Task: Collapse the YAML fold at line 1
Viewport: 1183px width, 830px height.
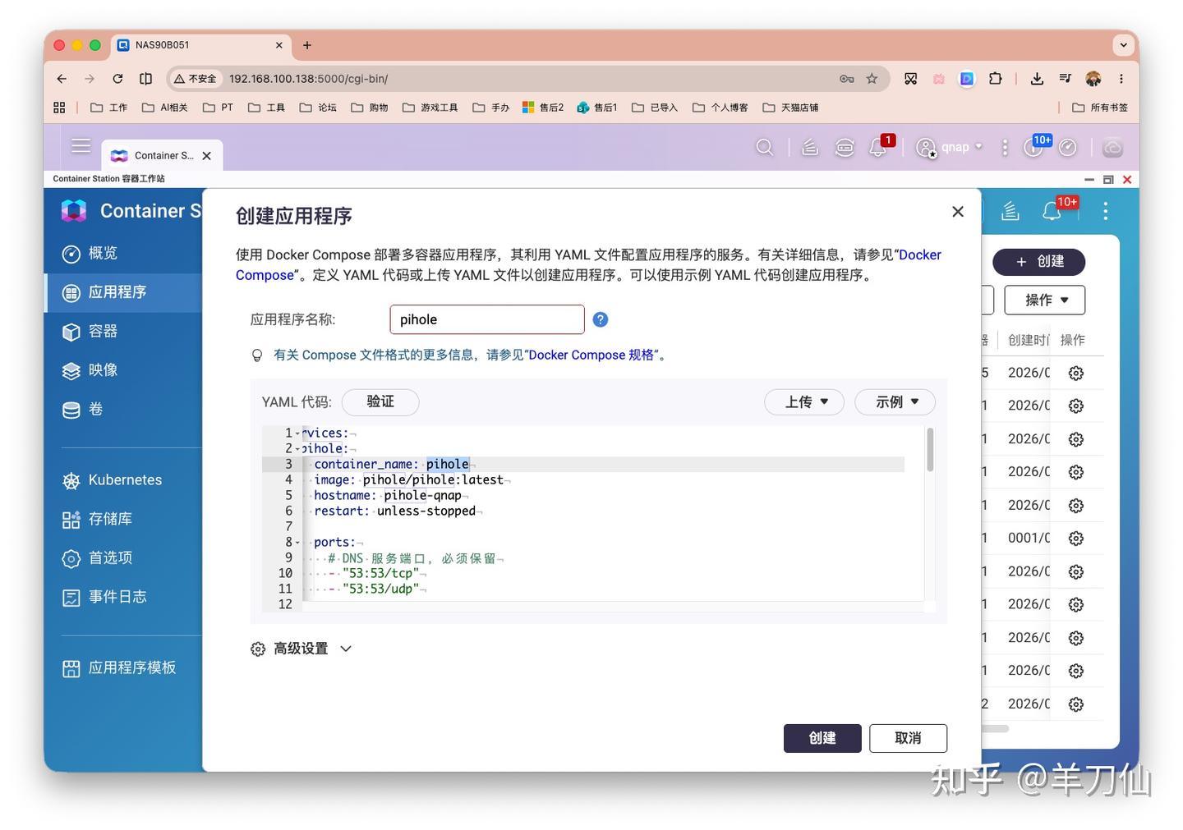Action: (x=297, y=433)
